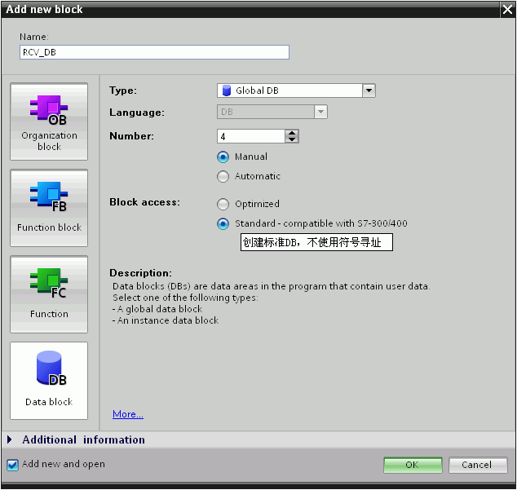Close the Add new block dialog

tap(508, 10)
